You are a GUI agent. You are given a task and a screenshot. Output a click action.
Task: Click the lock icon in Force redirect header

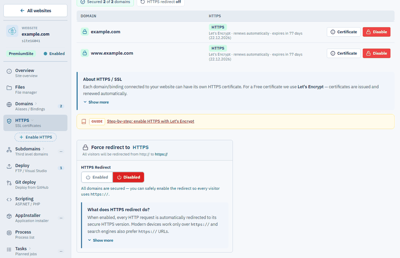pyautogui.click(x=85, y=147)
